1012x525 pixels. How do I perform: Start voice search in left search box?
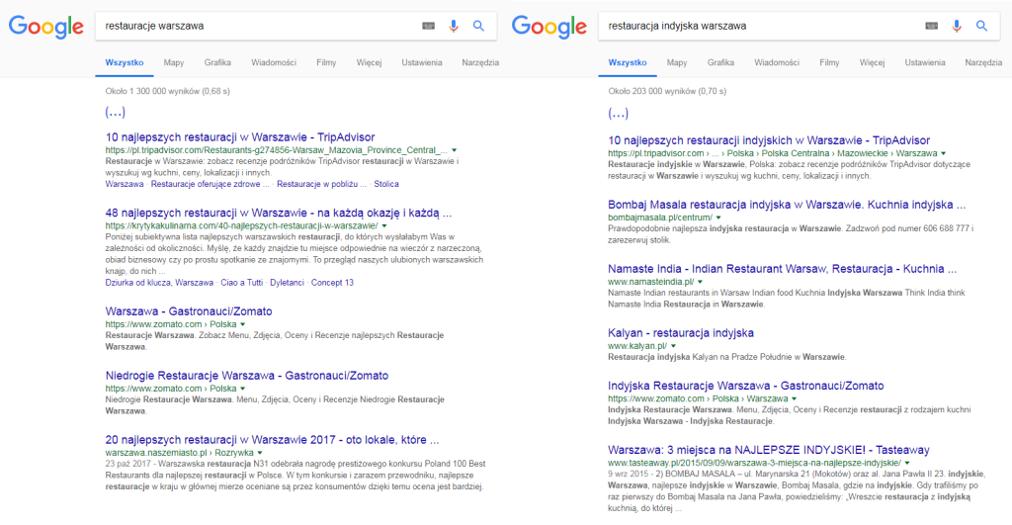click(x=454, y=26)
